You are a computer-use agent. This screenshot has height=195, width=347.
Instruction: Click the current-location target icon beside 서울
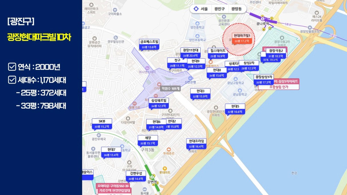[x=196, y=9]
